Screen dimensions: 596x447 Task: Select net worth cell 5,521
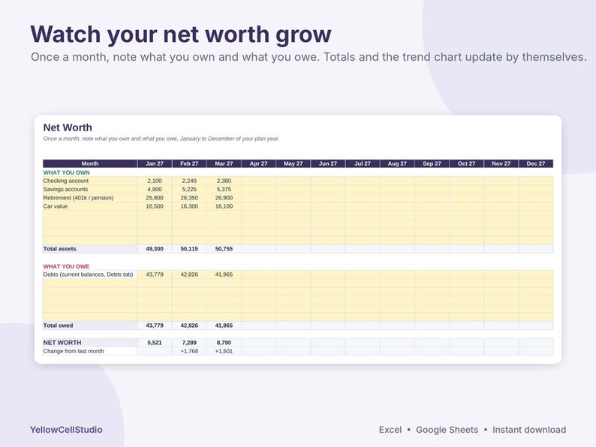155,343
